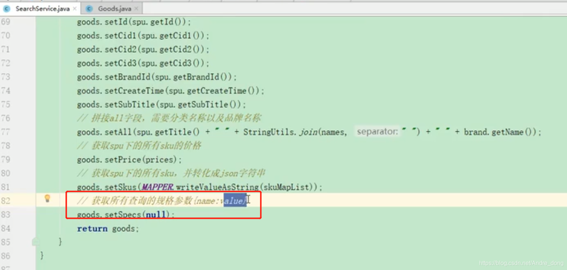Open the lightbulb quick-fix on line 82
The width and height of the screenshot is (567, 270).
click(x=47, y=198)
